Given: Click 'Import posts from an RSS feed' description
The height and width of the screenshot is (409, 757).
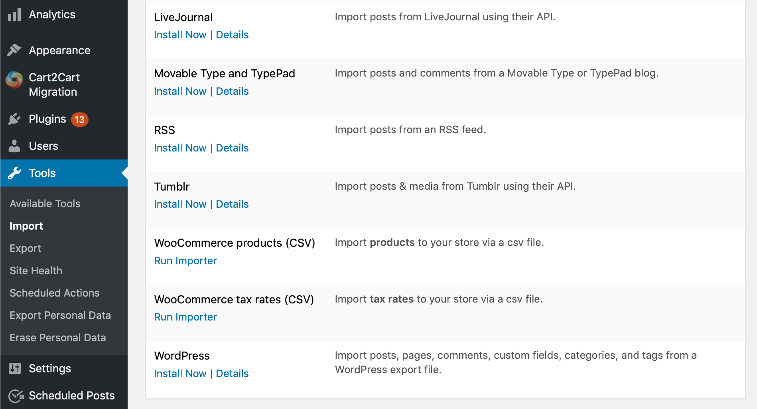Looking at the screenshot, I should (x=410, y=130).
